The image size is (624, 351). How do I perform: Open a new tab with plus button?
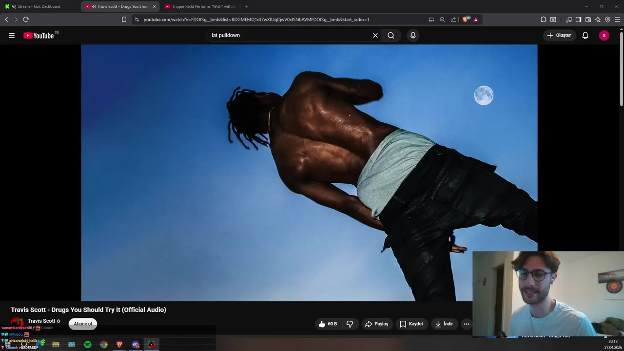(x=246, y=6)
